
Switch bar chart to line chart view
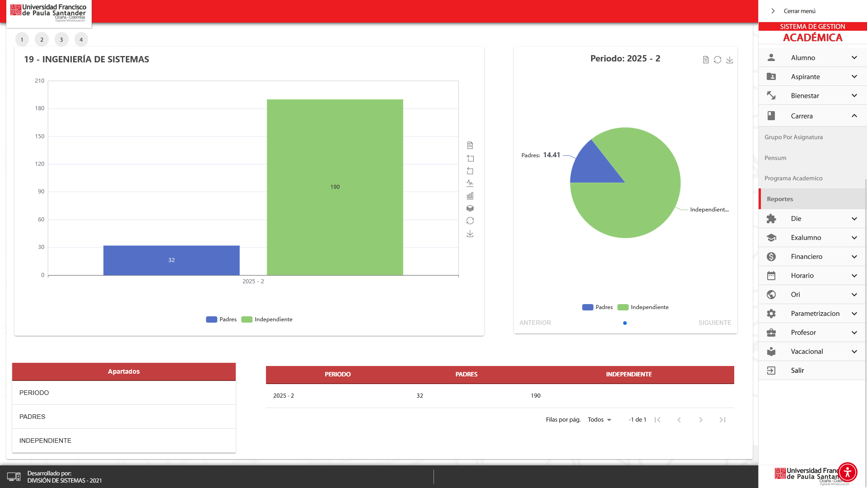tap(470, 183)
